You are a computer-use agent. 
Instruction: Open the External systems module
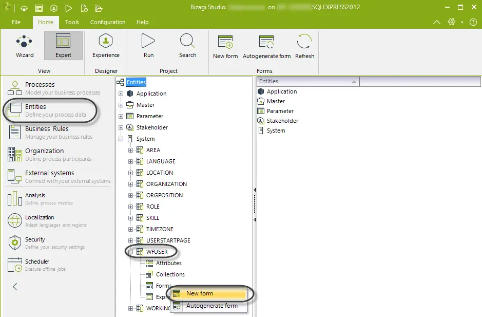(59, 177)
